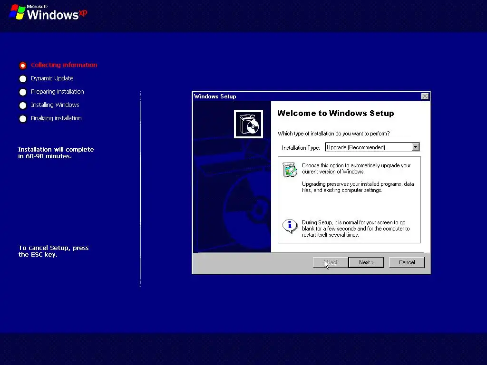Click the 'Choose this option to automatically upgrade' text
Viewport: 487px width, 365px height.
(x=356, y=169)
